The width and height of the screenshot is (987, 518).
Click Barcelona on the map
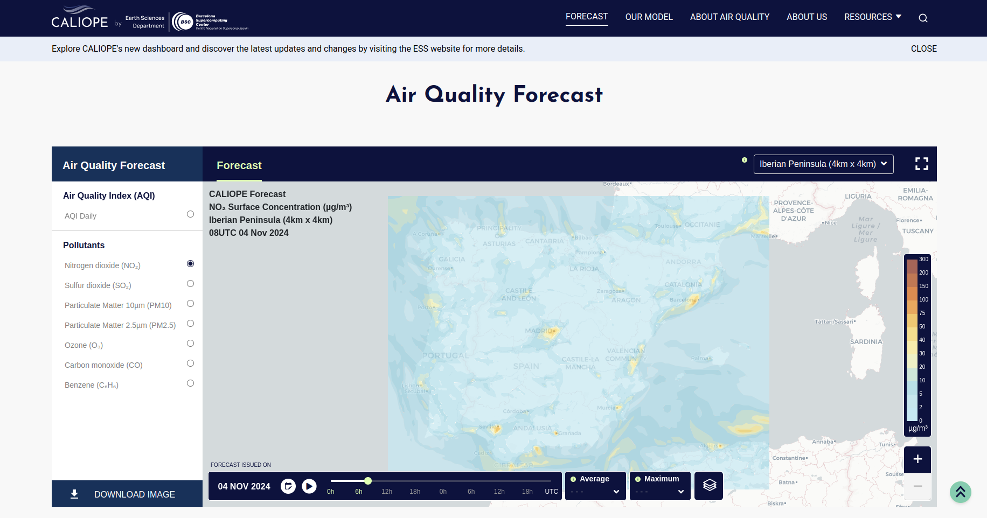[683, 299]
